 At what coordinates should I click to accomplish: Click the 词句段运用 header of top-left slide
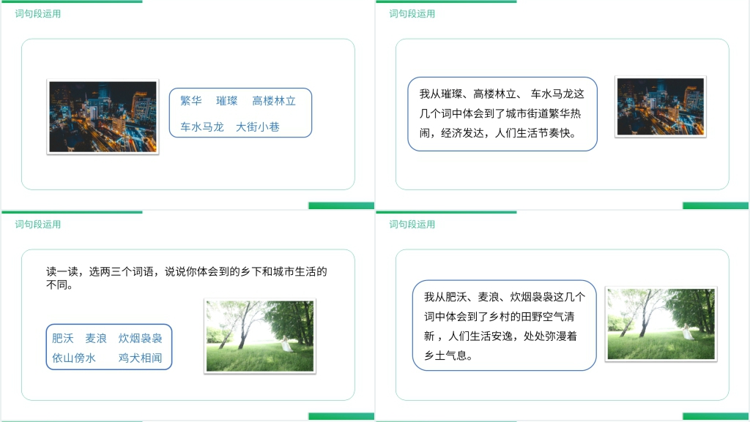pos(38,14)
